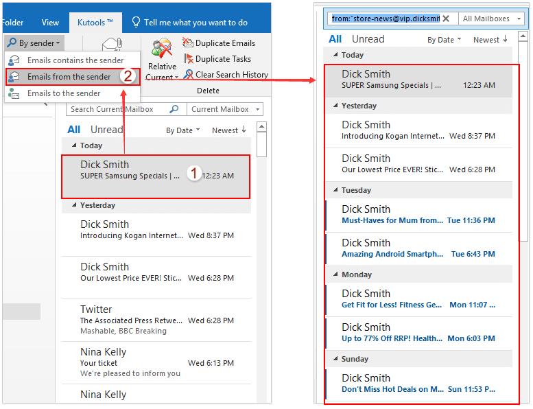The image size is (533, 409).
Task: Click the magnifier icon in Search Current Mailbox
Action: click(x=174, y=109)
